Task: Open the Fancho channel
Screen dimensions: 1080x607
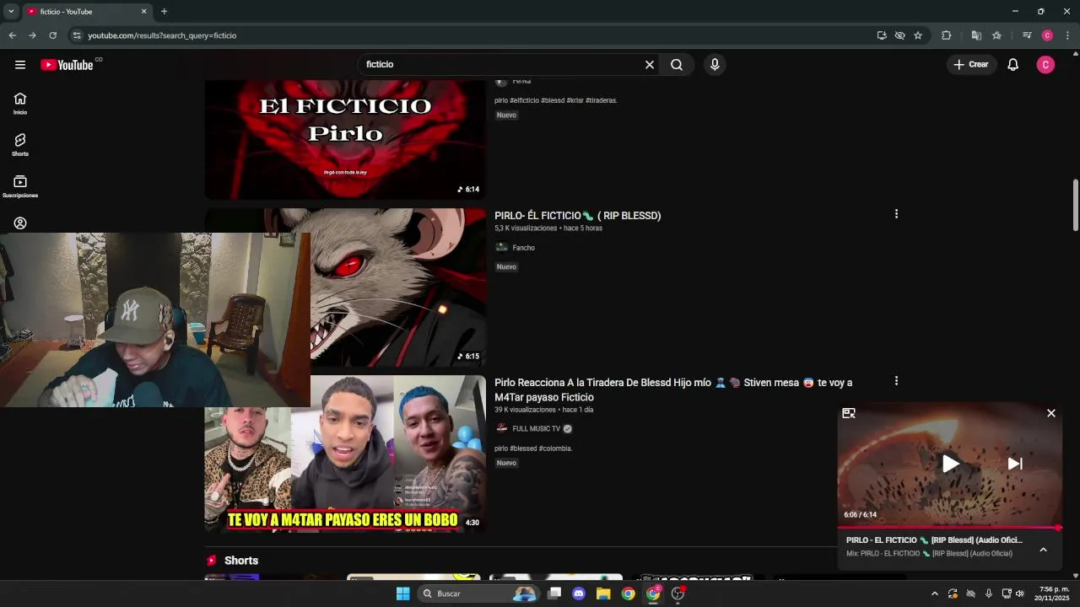Action: [523, 248]
